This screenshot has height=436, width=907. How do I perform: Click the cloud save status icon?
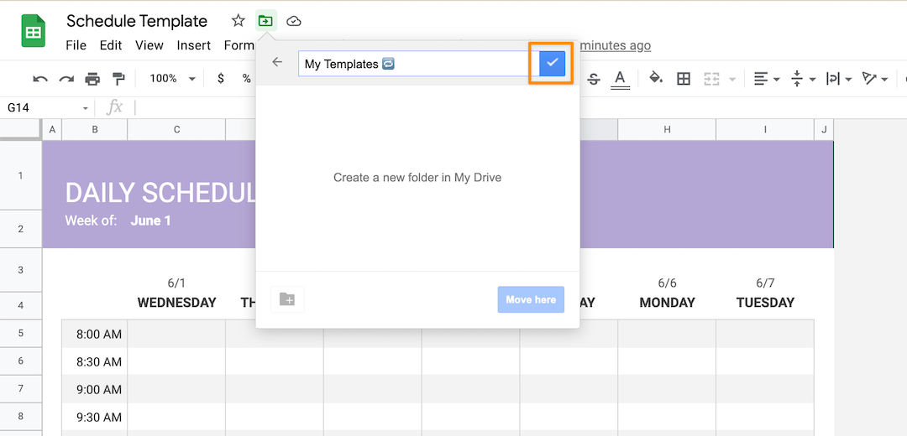[x=293, y=21]
